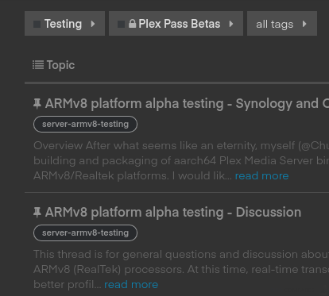Open ARMv8 alpha testing – Synology topic

[x=187, y=103]
